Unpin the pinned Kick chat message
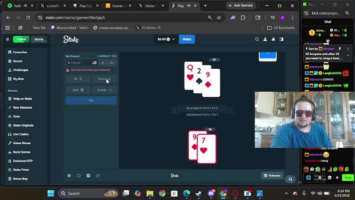355x200 pixels. (x=340, y=49)
